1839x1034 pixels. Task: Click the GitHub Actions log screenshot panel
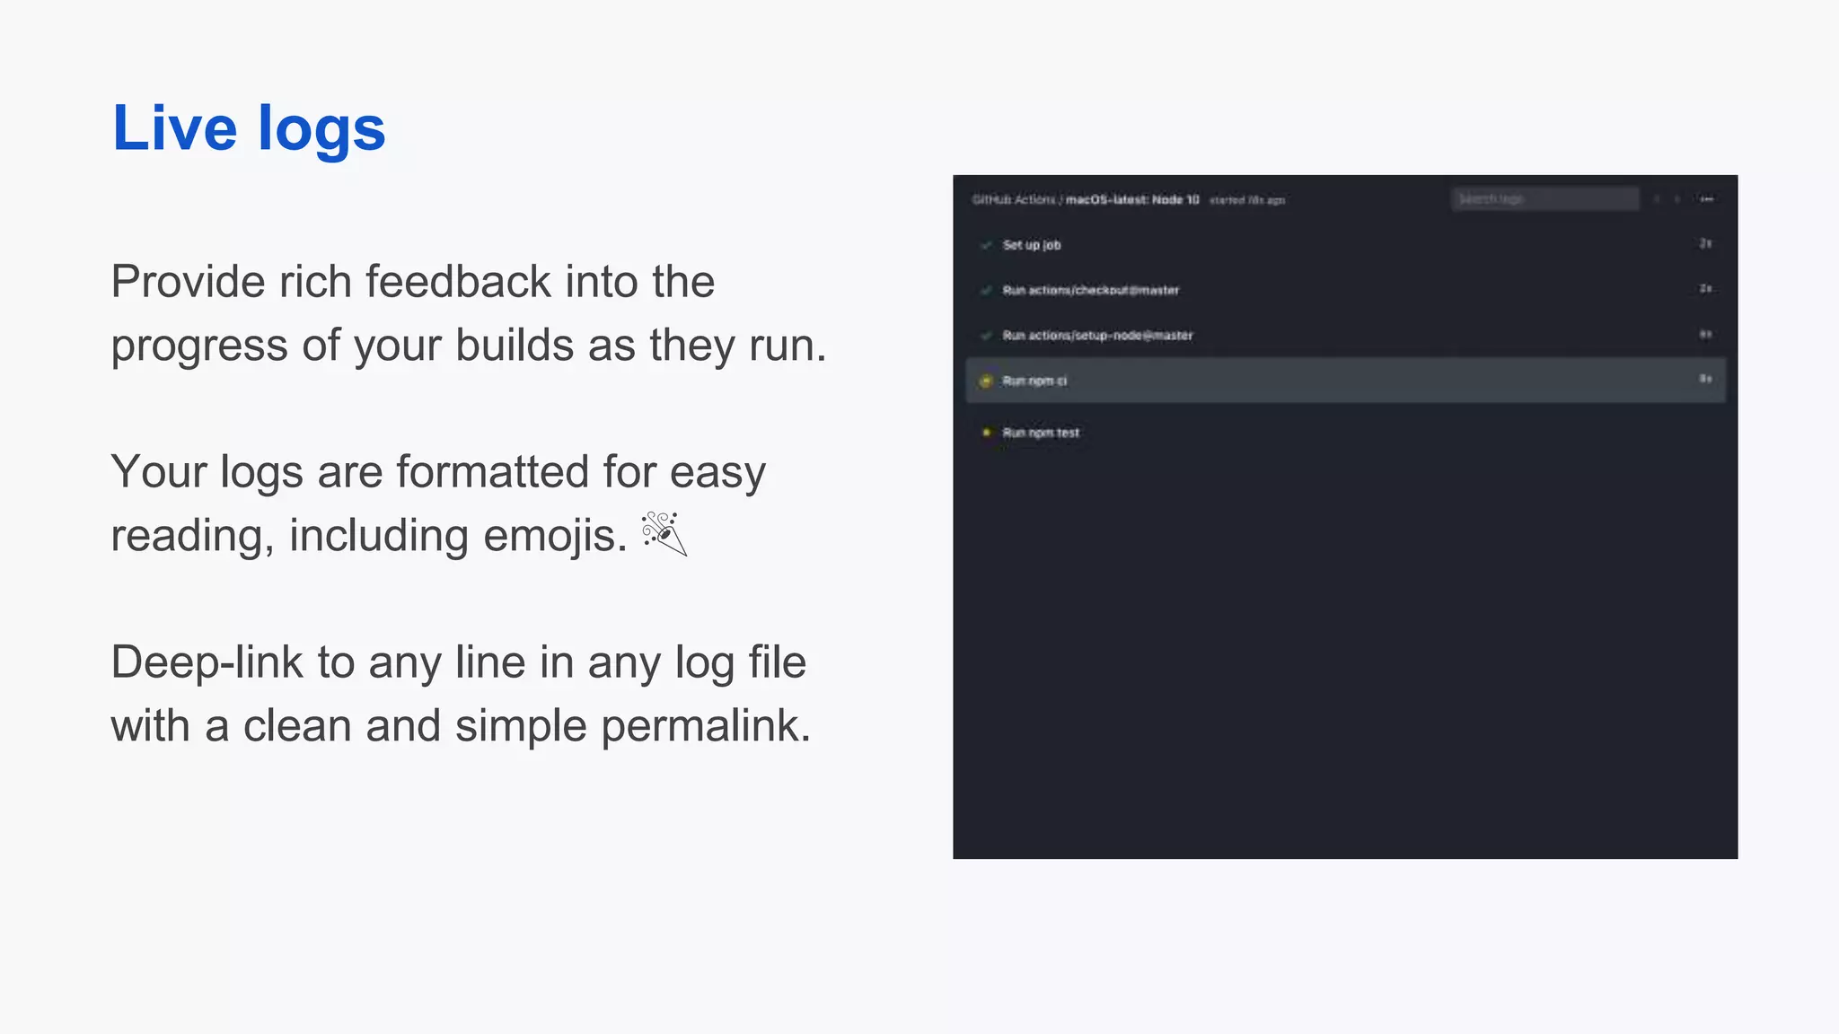pyautogui.click(x=1345, y=517)
